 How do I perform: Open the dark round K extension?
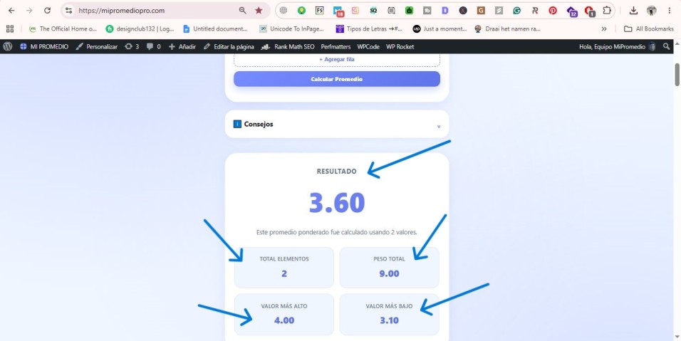coord(463,11)
